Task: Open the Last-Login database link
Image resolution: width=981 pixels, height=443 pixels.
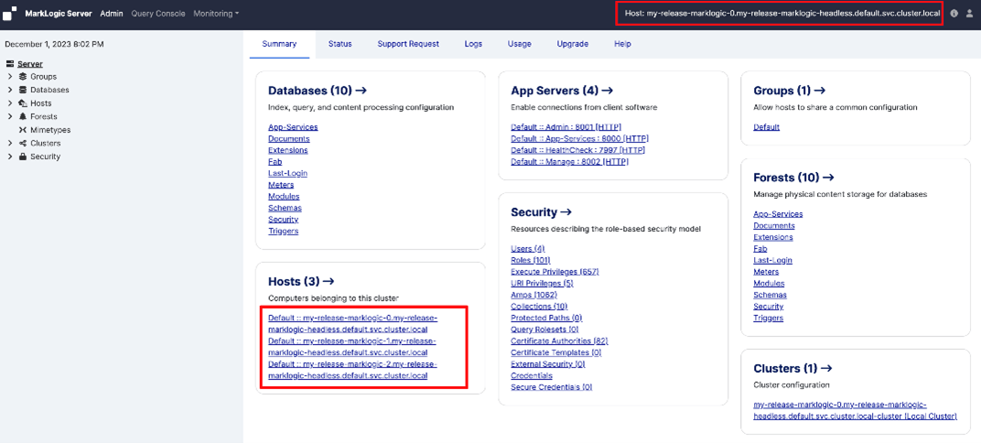Action: point(287,173)
